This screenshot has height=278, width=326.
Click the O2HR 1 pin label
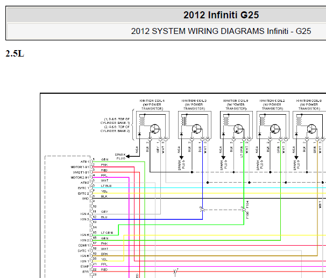pyautogui.click(x=83, y=246)
